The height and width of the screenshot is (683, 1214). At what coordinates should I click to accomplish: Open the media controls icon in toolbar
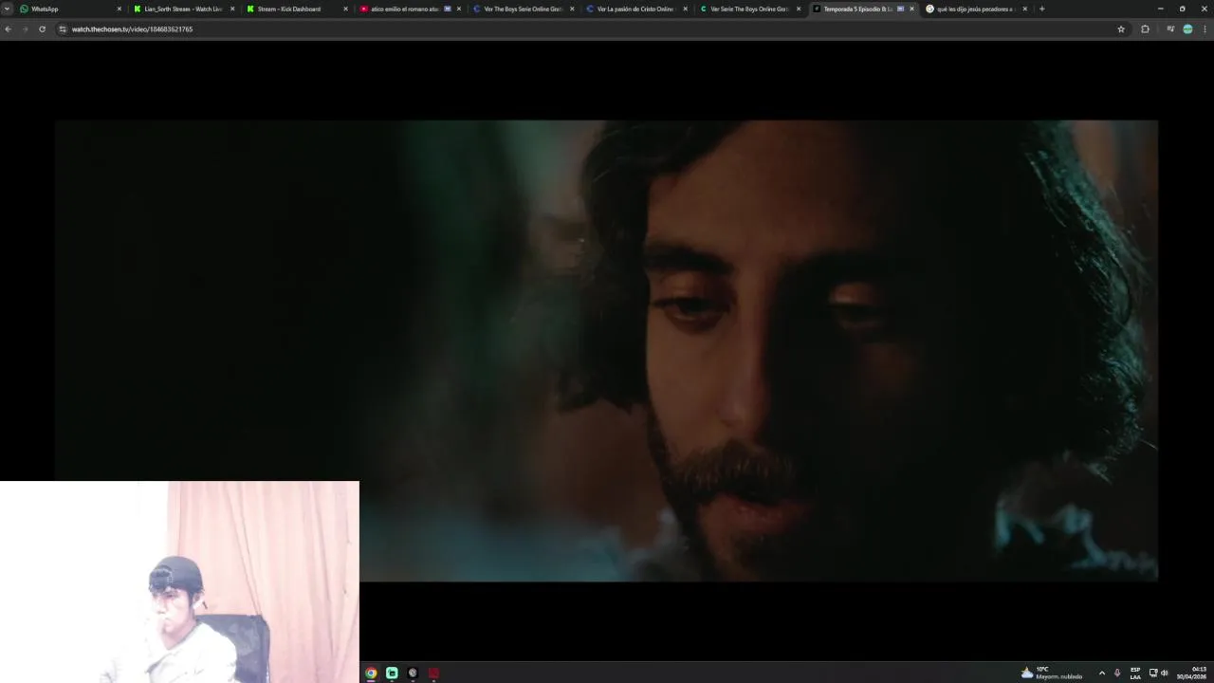pyautogui.click(x=1170, y=29)
